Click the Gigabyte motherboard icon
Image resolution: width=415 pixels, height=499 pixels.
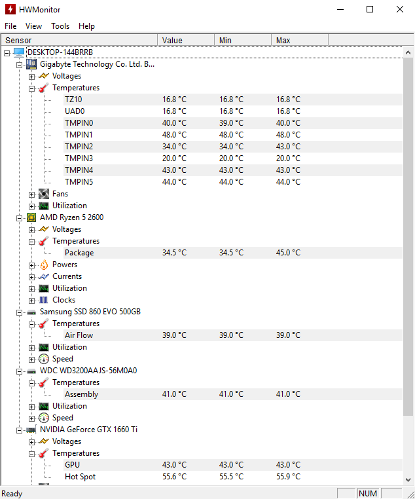pos(31,64)
